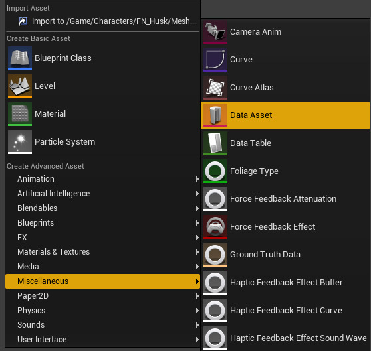Click the Curve Atlas checkerboard icon
Screen dimensions: 371x351
[215, 88]
